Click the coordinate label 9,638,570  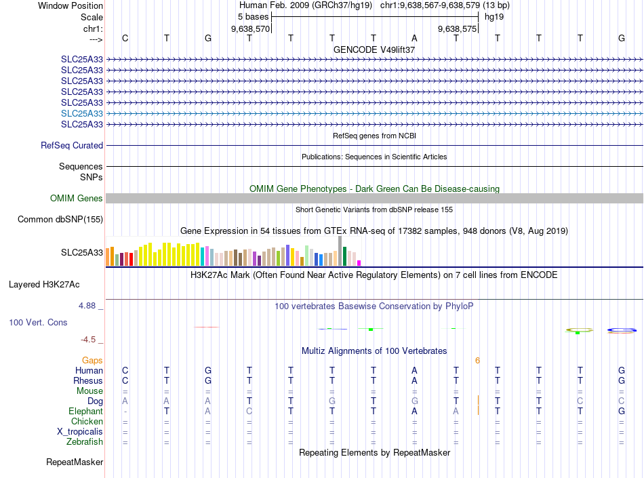click(251, 28)
